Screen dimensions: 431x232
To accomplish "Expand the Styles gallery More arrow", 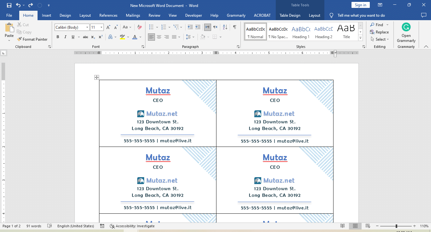I will point(360,38).
